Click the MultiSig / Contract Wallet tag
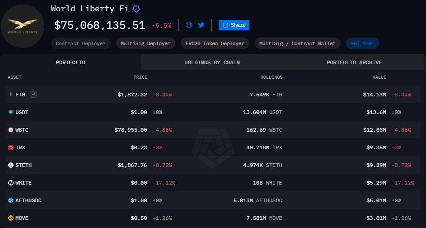 pyautogui.click(x=297, y=43)
